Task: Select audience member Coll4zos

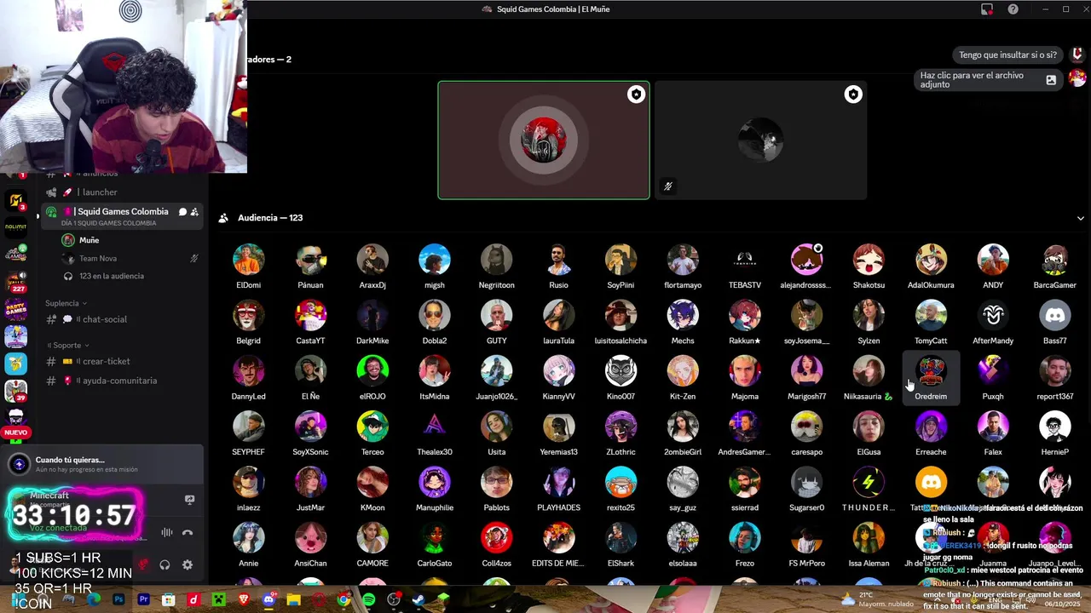Action: click(496, 546)
